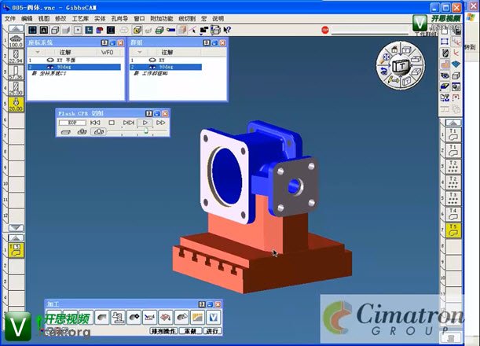Click the 进行 button

click(212, 331)
